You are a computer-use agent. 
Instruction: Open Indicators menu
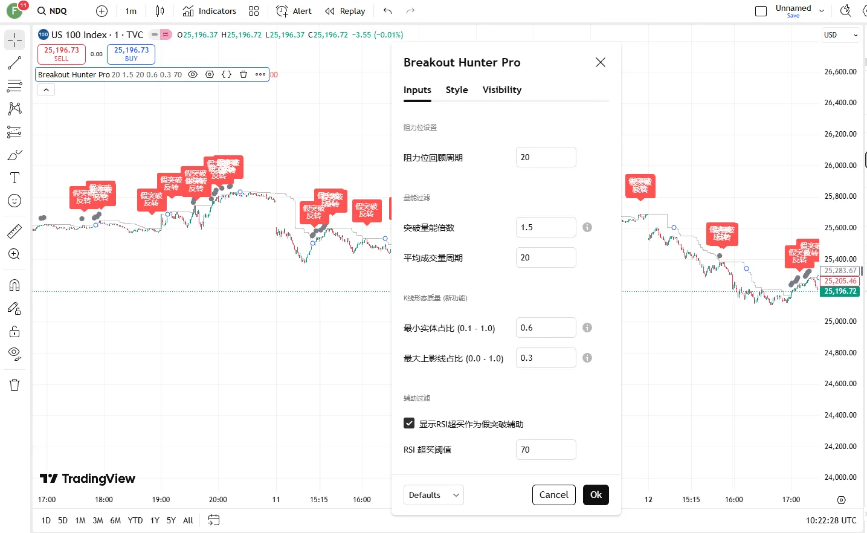[x=209, y=11]
